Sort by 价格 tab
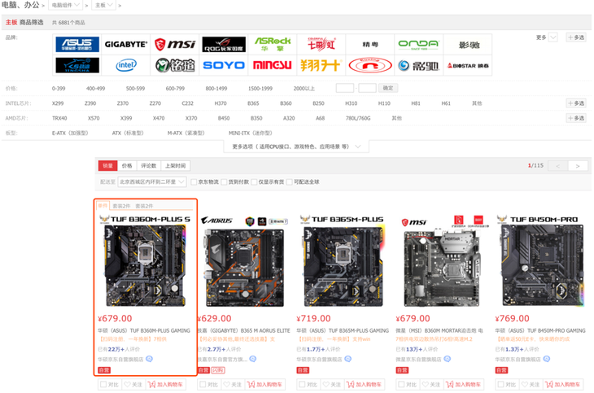This screenshot has height=393, width=594. 127,166
